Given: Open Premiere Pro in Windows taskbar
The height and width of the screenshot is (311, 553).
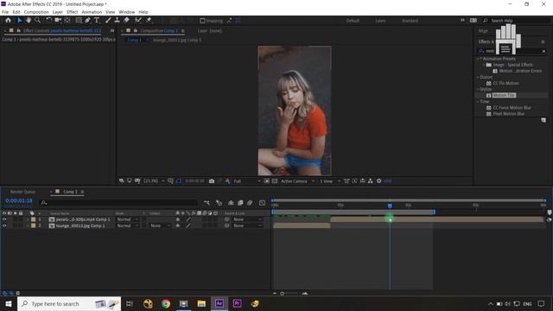Looking at the screenshot, I should pos(237,303).
